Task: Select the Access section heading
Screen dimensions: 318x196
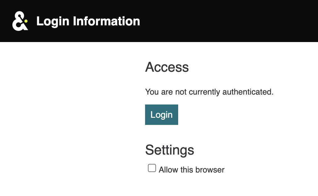Action: pyautogui.click(x=167, y=67)
